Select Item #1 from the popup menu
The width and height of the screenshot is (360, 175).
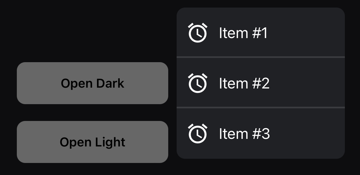point(260,32)
